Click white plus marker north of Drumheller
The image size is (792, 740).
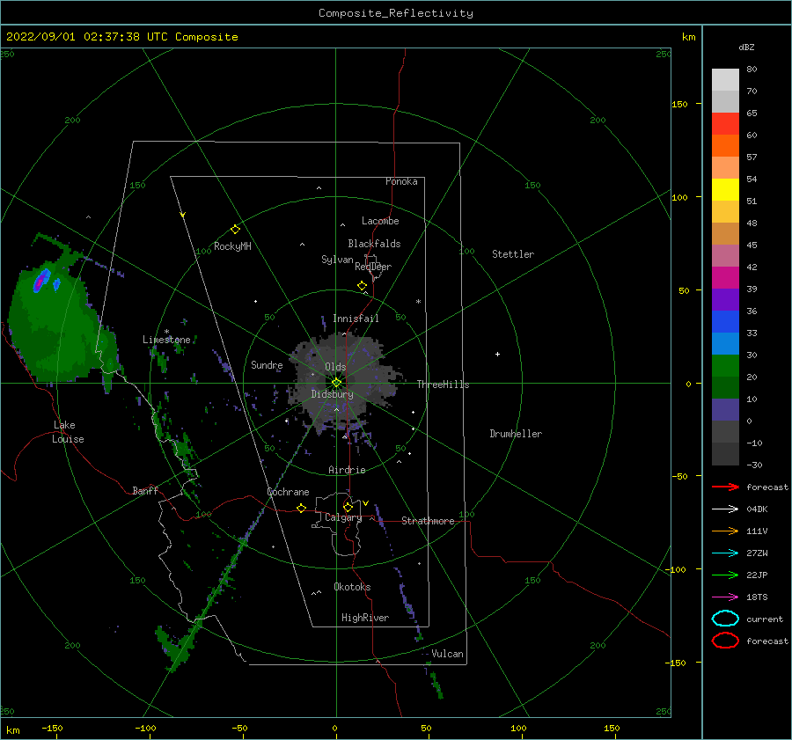coord(497,354)
